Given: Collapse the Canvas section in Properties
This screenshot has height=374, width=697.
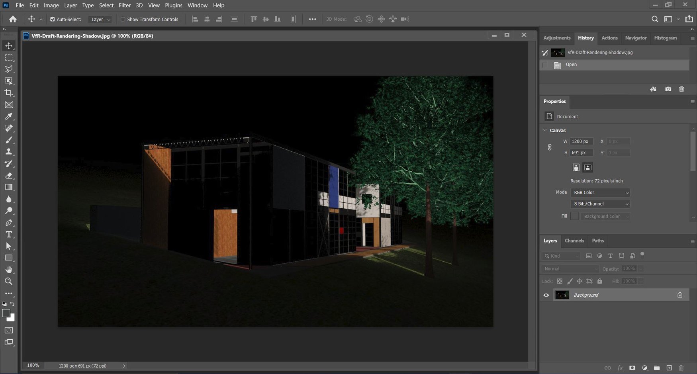Looking at the screenshot, I should pos(545,130).
